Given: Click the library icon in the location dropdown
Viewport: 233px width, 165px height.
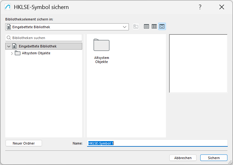Looking at the screenshot, I should point(9,27).
